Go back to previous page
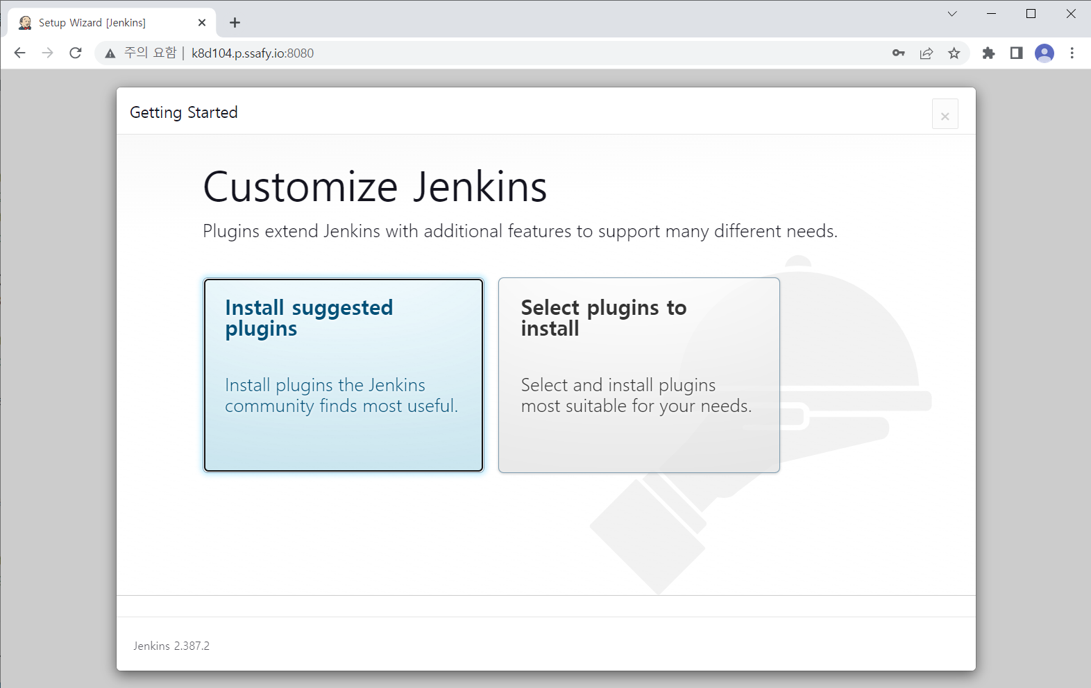The height and width of the screenshot is (688, 1091). [19, 53]
